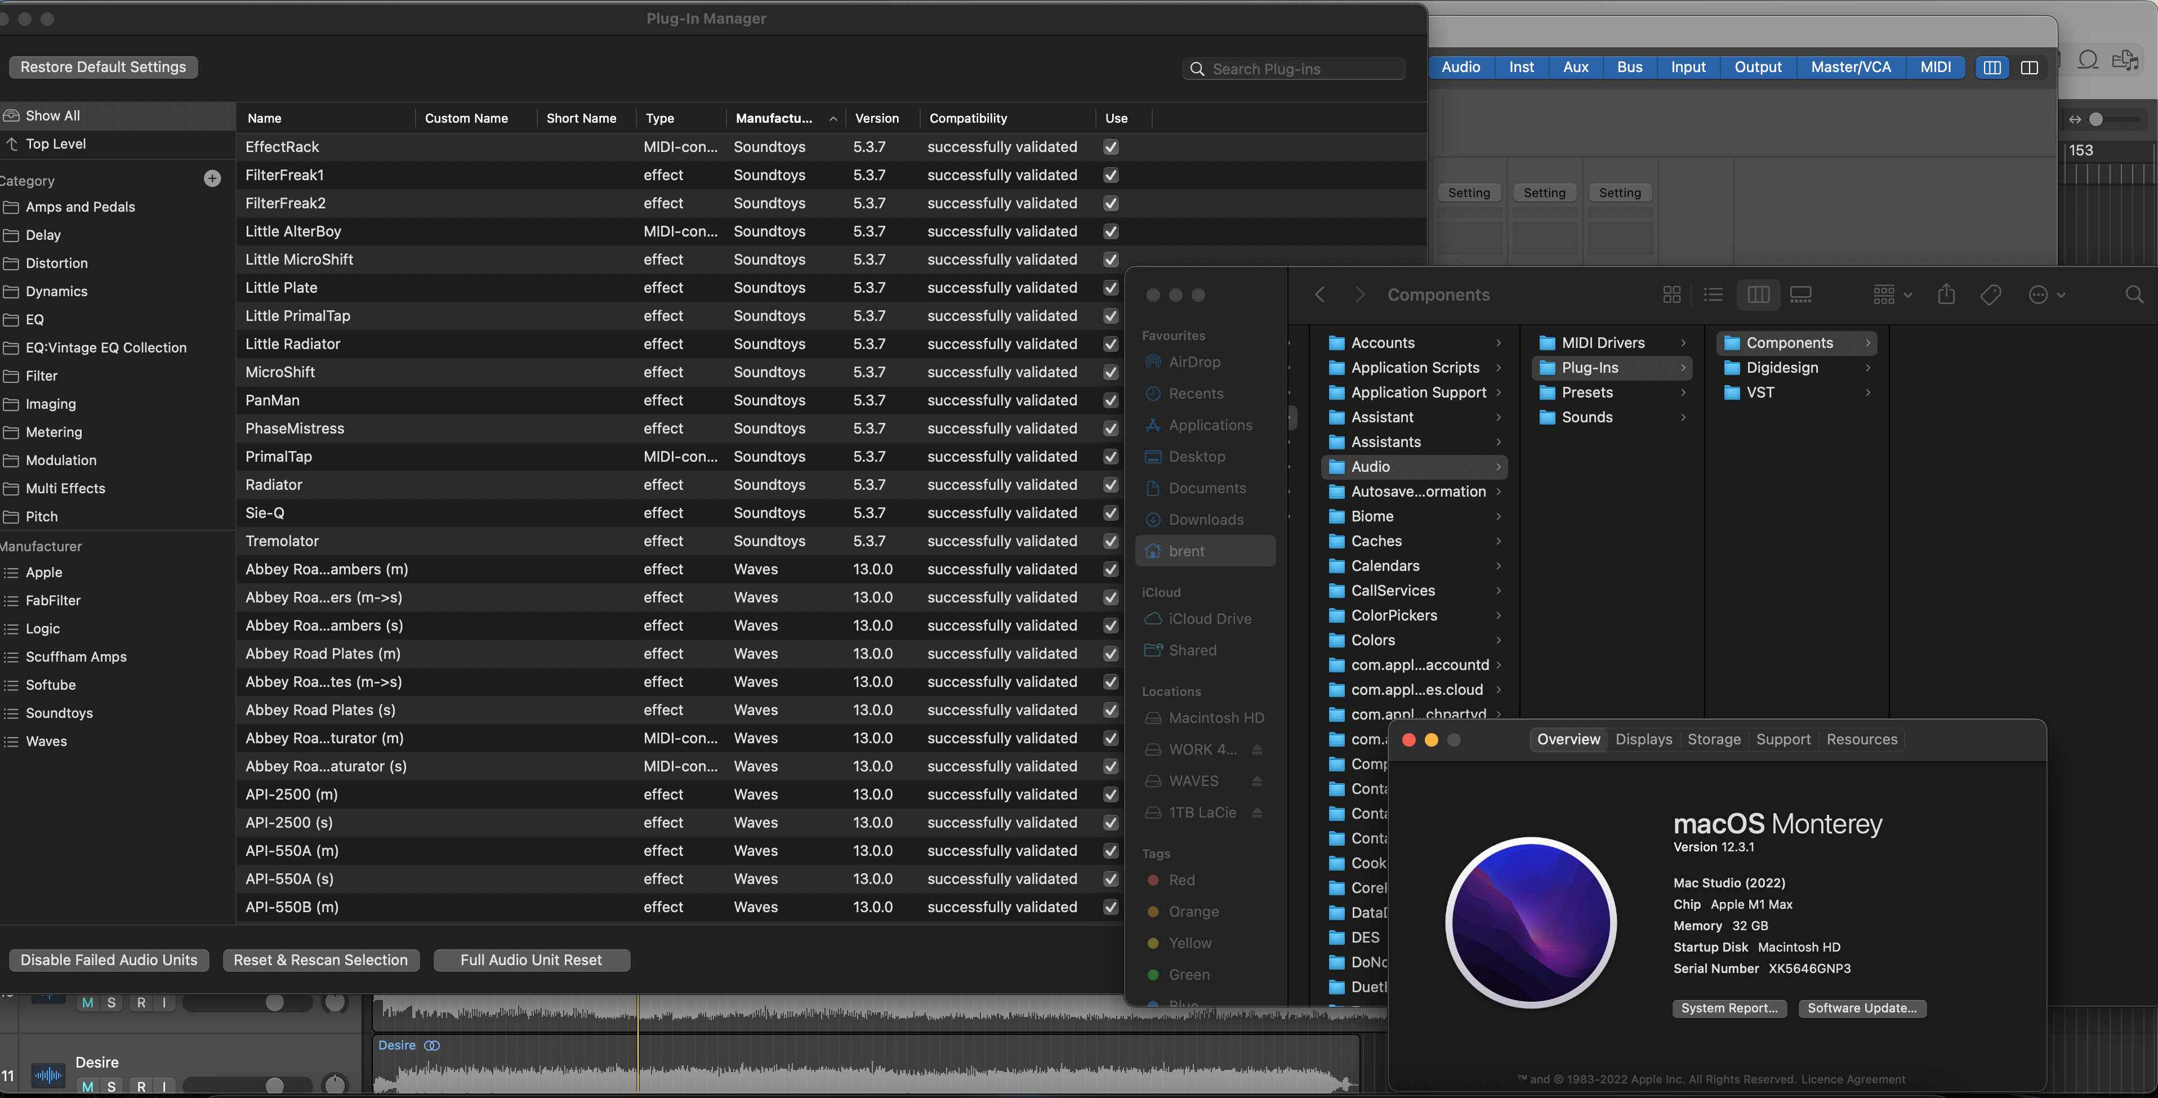Screen dimensions: 2158x1098
Task: Uncheck Use box for EffectRack
Action: click(x=1111, y=148)
